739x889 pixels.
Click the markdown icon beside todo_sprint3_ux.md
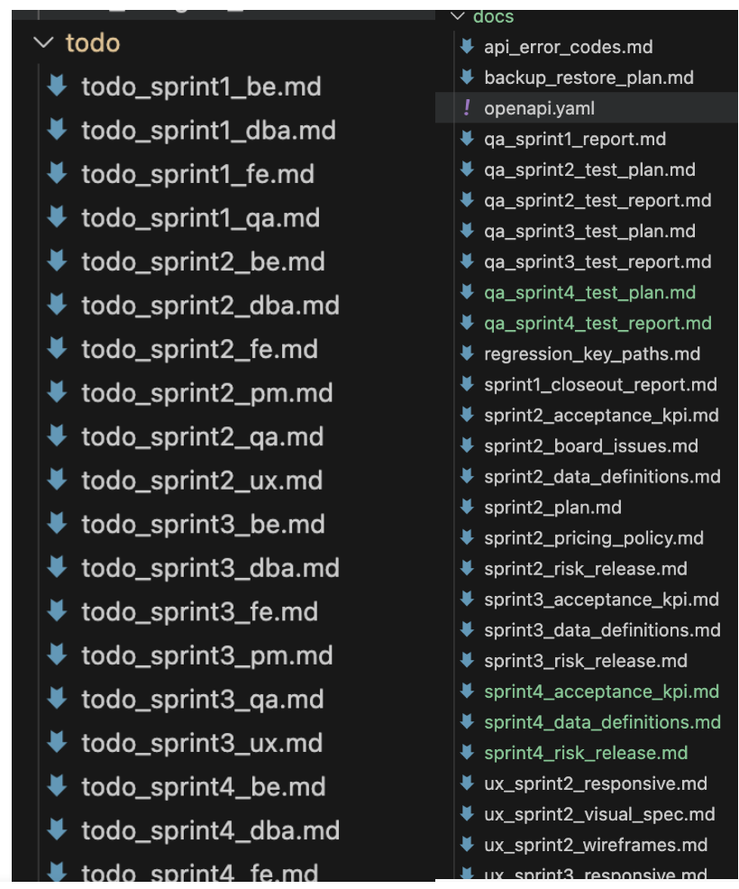click(58, 742)
